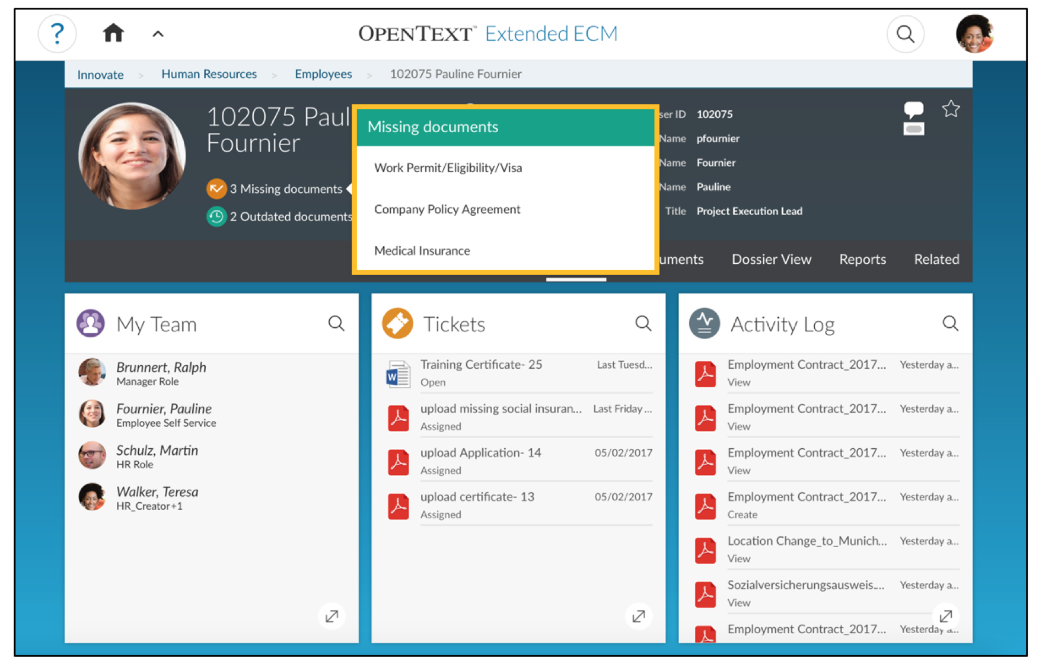The image size is (1039, 664).
Task: Search within Activity Log widget
Action: pos(950,323)
